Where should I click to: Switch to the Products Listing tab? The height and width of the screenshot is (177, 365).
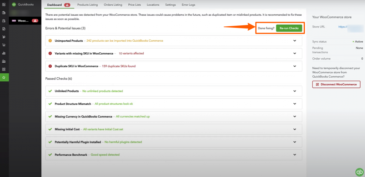coord(88,5)
